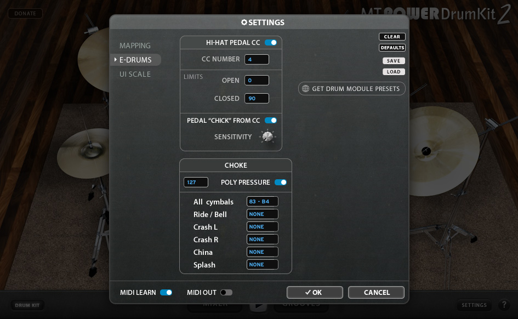Click the gear icon beside the SETTINGS title

244,22
